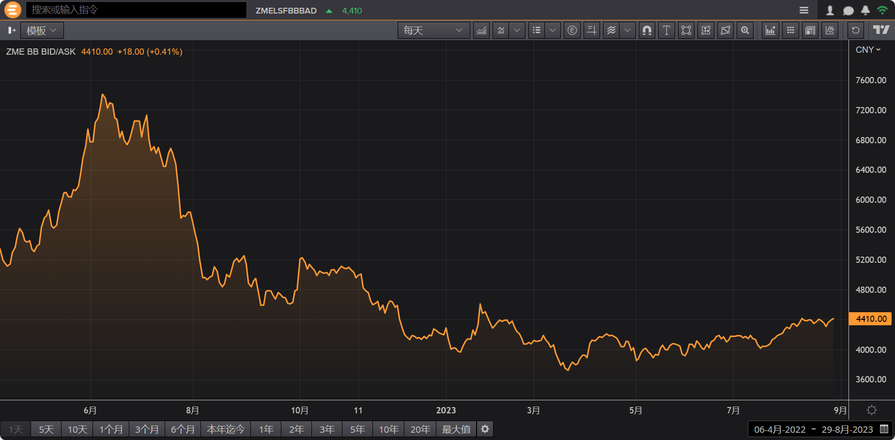Open the notifications bell icon
Viewport: 895px width, 440px height.
pos(865,10)
